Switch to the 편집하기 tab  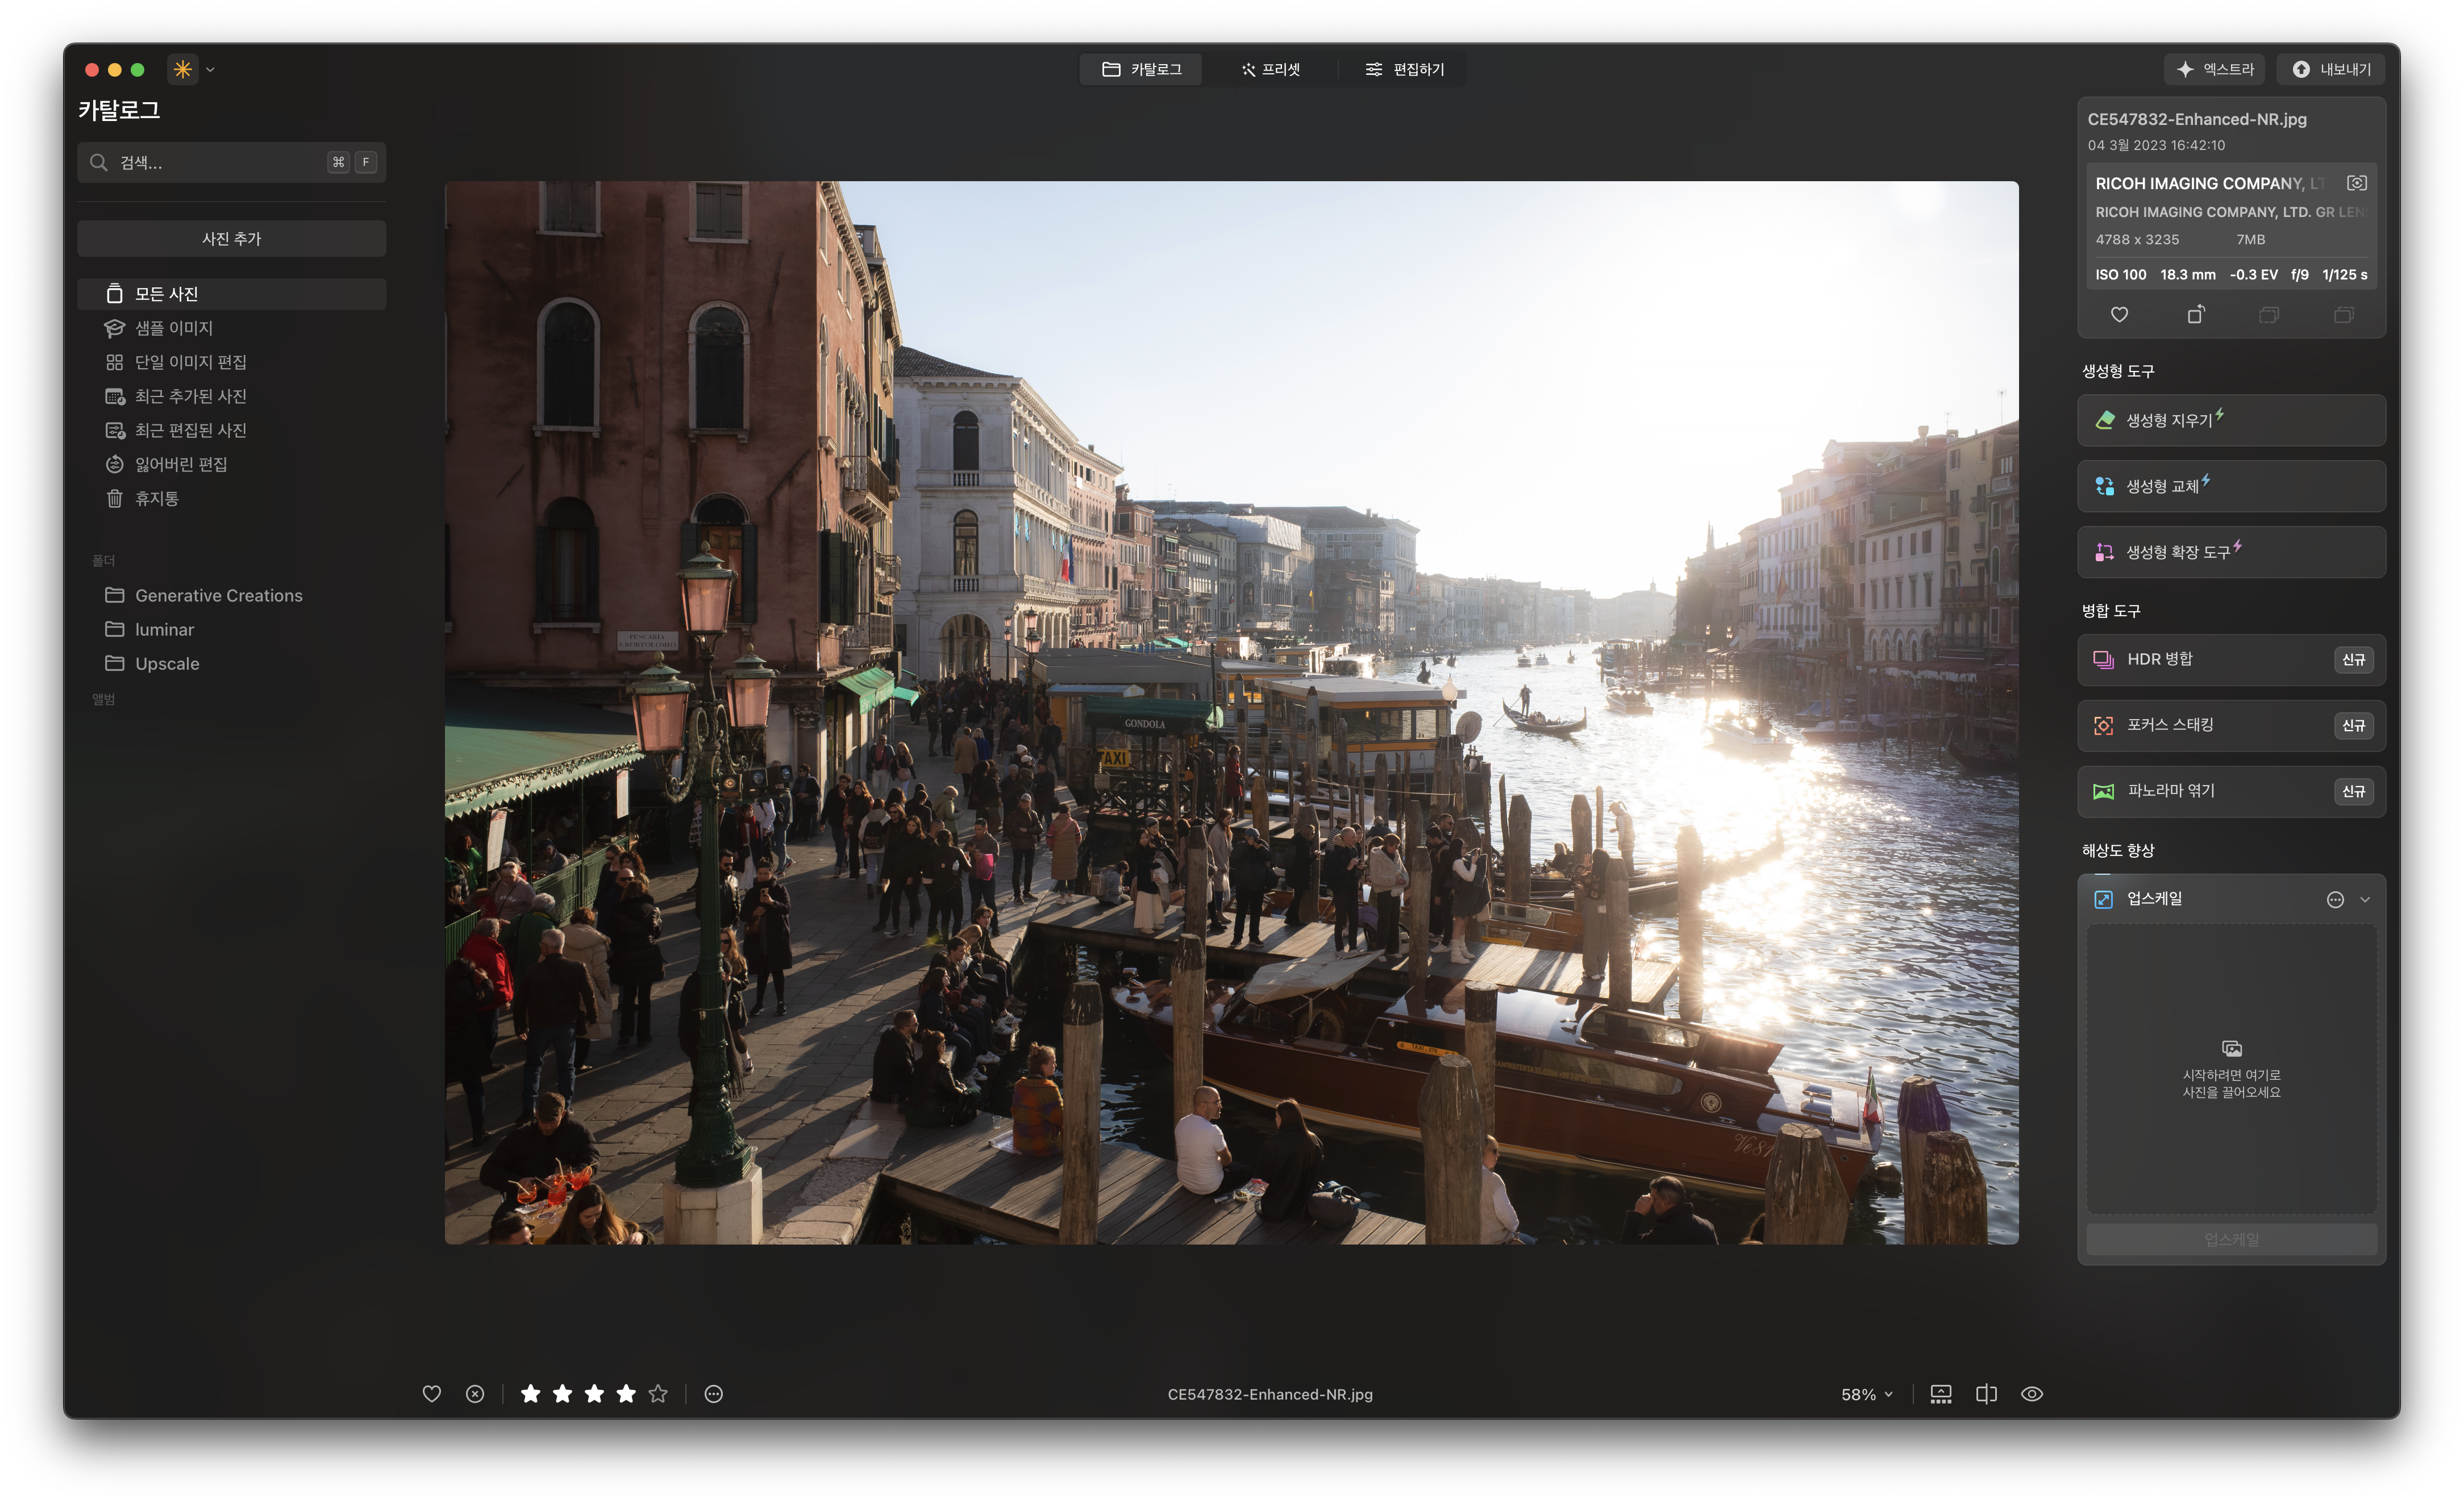pos(1404,70)
